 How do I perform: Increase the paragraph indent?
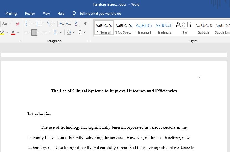point(68,24)
